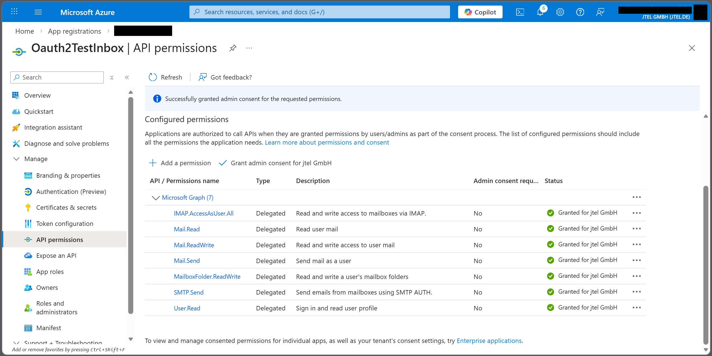Viewport: 712px width, 356px height.
Task: Open the notifications bell
Action: pyautogui.click(x=540, y=12)
